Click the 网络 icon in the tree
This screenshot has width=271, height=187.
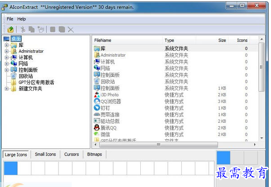[14, 63]
